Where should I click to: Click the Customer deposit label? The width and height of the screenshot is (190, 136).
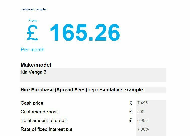coord(40,112)
